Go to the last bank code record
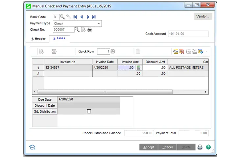The image size is (240, 158). pos(94,17)
